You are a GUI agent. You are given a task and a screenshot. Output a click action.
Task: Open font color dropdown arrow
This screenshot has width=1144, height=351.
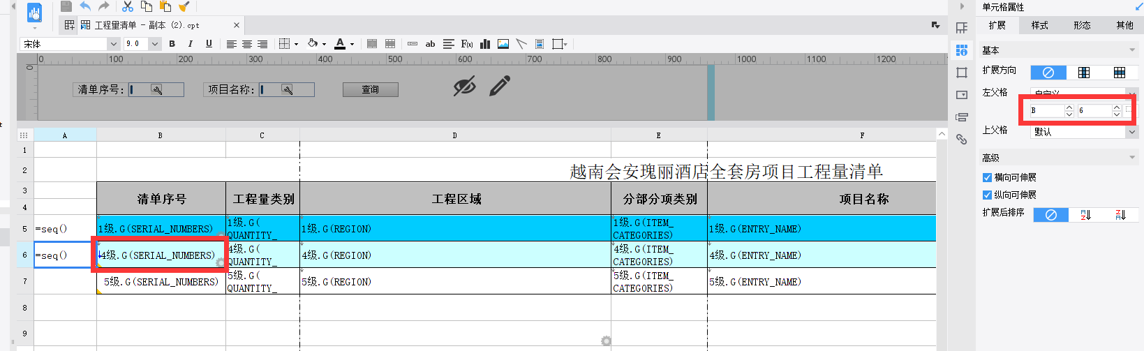click(352, 44)
